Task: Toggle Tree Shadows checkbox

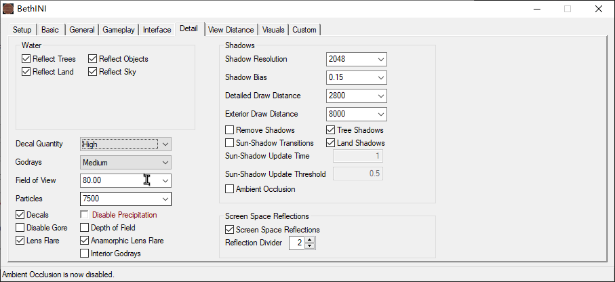Action: (x=330, y=130)
